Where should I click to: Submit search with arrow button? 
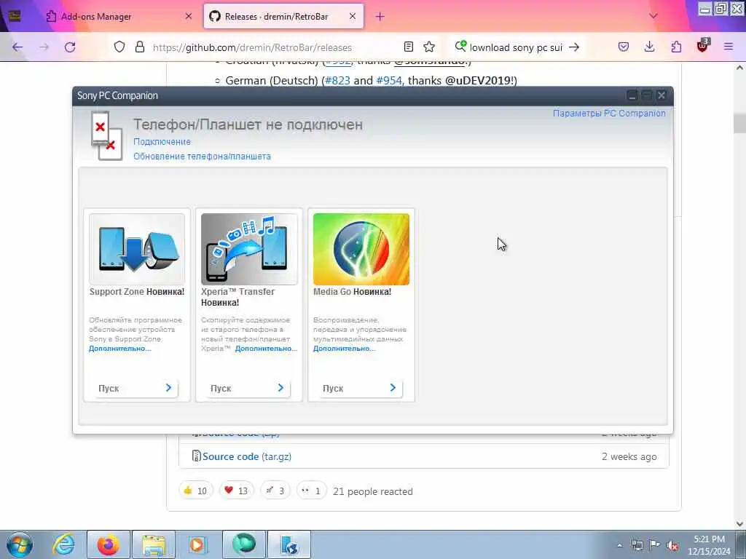[574, 47]
